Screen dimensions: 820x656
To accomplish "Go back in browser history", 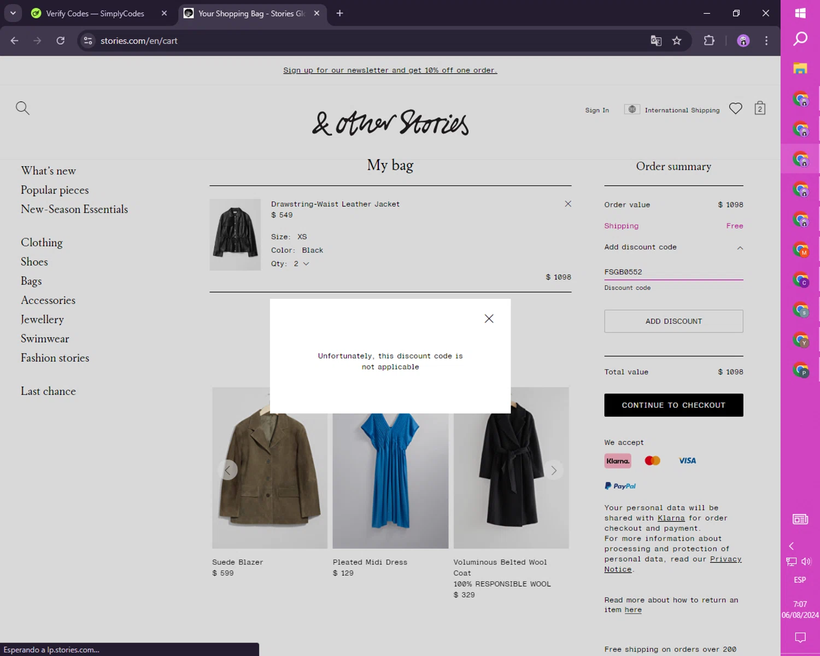I will pos(15,40).
